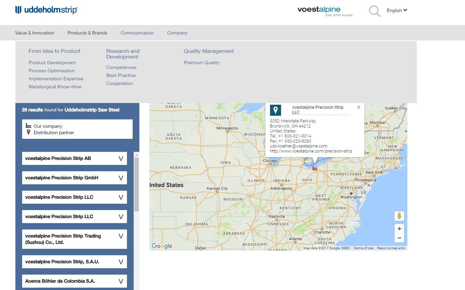Screen dimensions: 465x290
Task: Open the Value & Innovation menu
Action: (35, 33)
